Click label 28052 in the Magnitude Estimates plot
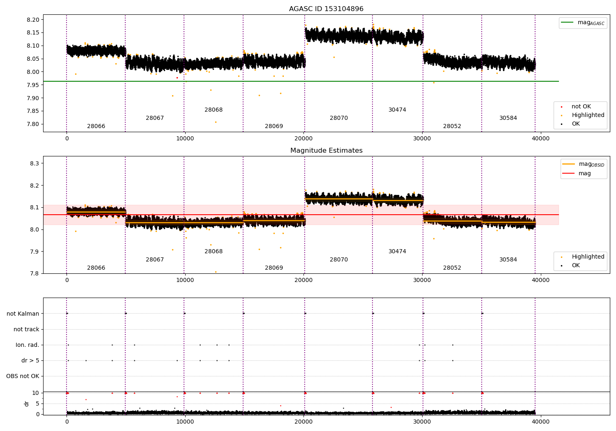The height and width of the screenshot is (431, 616). 452,268
